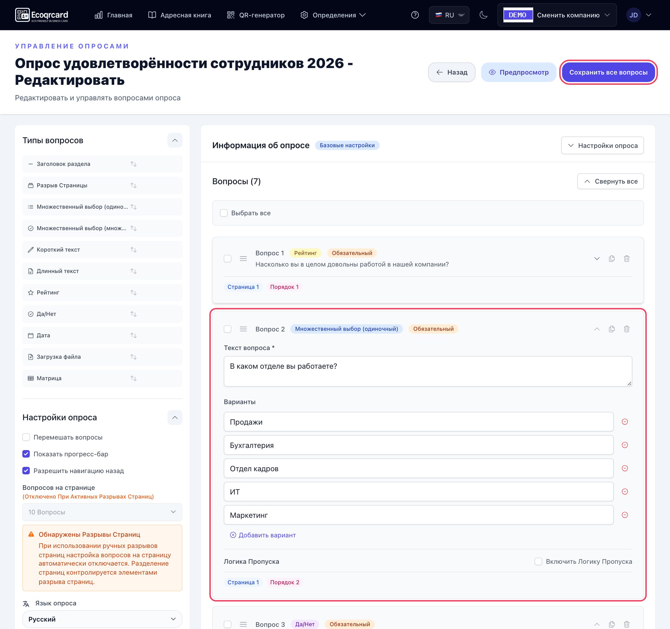Toggle dark mode moon icon
This screenshot has height=629, width=670.
pyautogui.click(x=483, y=15)
